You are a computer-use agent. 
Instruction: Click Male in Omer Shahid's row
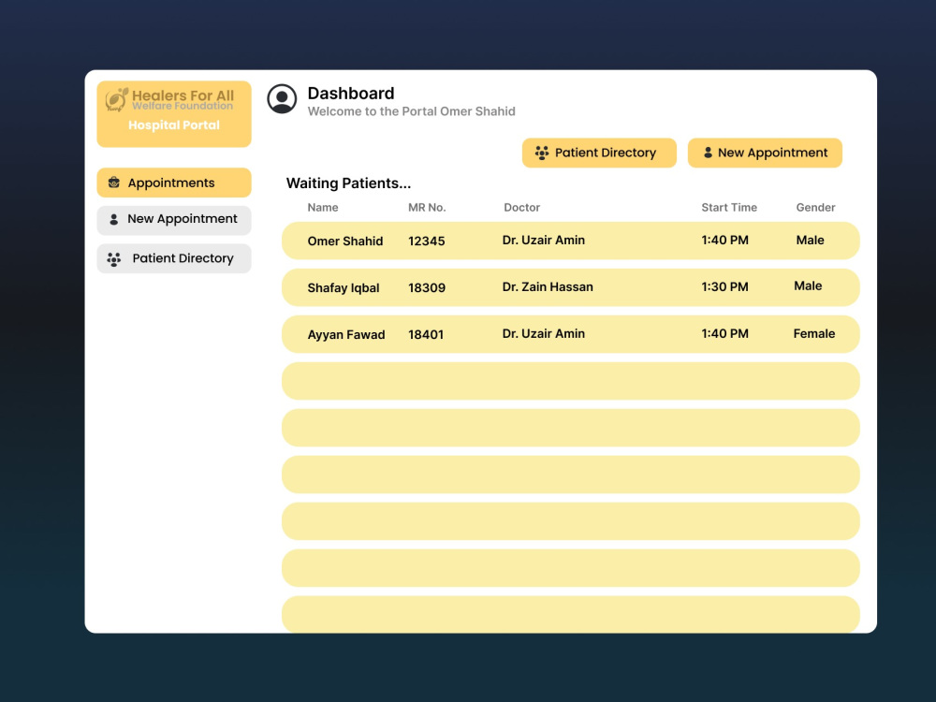(810, 240)
